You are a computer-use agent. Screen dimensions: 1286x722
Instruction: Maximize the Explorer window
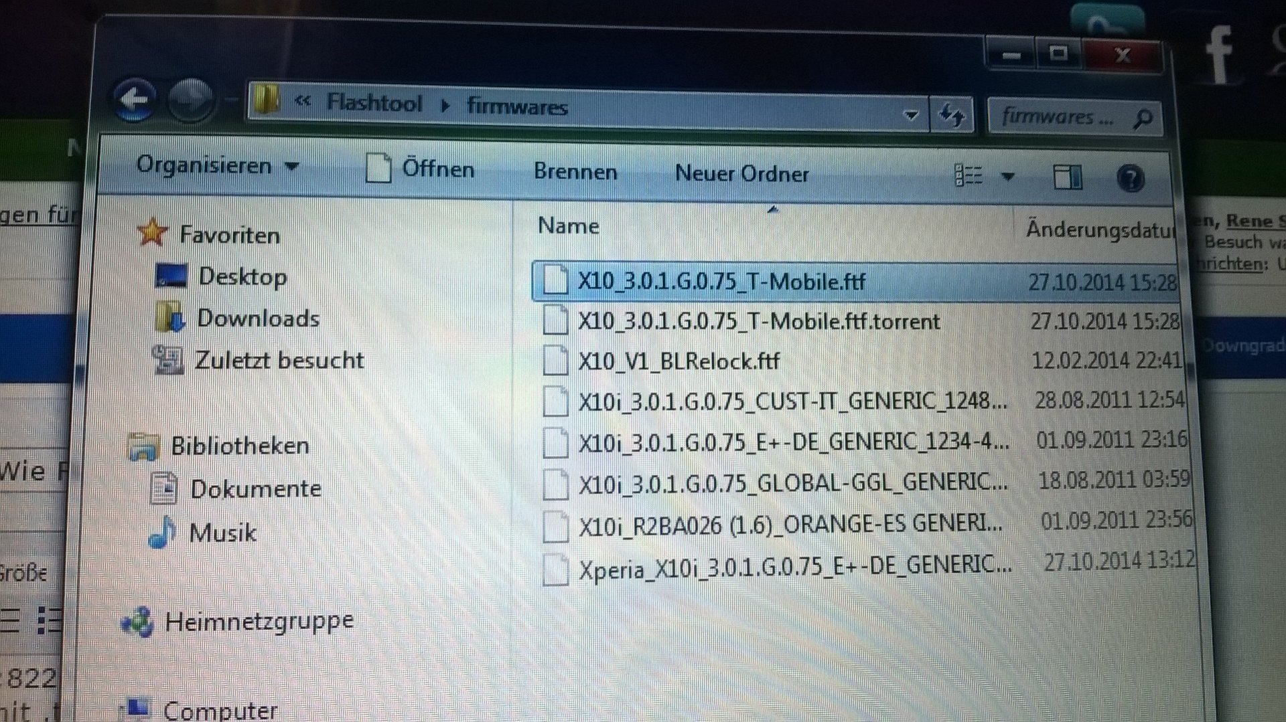(1058, 53)
